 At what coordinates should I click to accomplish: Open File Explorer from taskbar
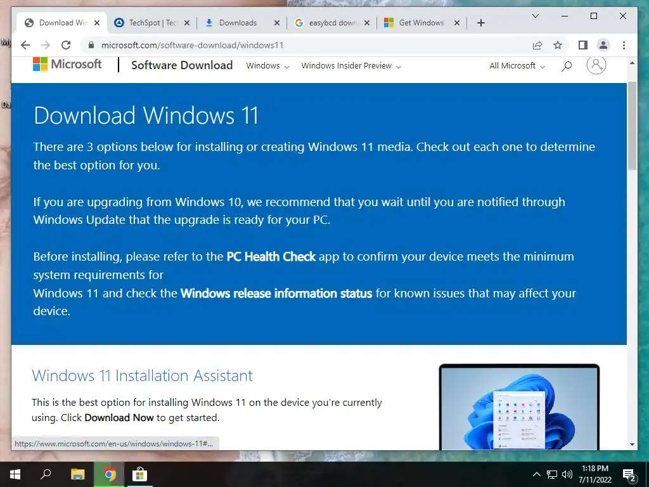coord(77,474)
